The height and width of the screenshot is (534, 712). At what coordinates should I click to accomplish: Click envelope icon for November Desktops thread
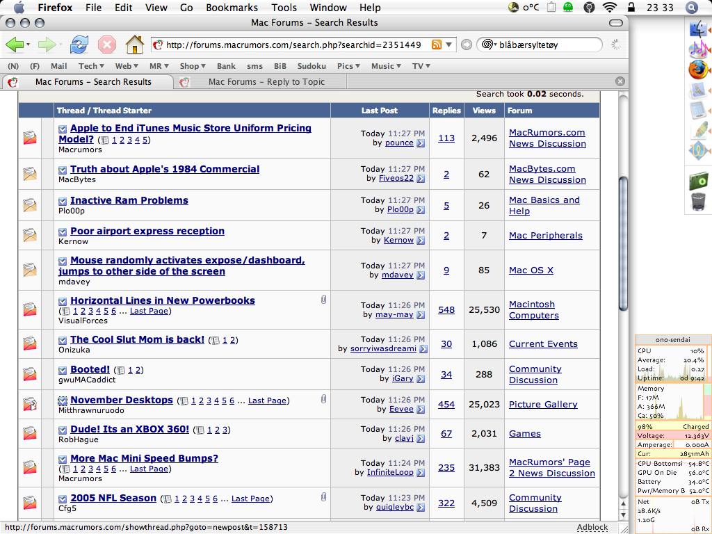click(x=30, y=404)
